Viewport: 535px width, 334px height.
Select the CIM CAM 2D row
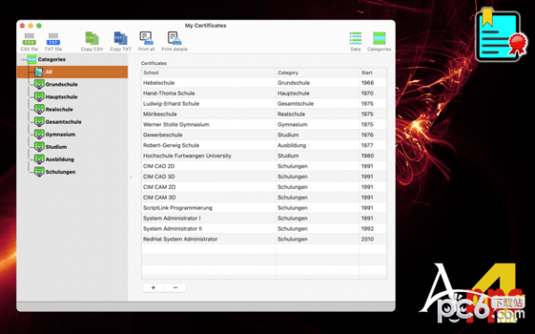click(x=264, y=187)
